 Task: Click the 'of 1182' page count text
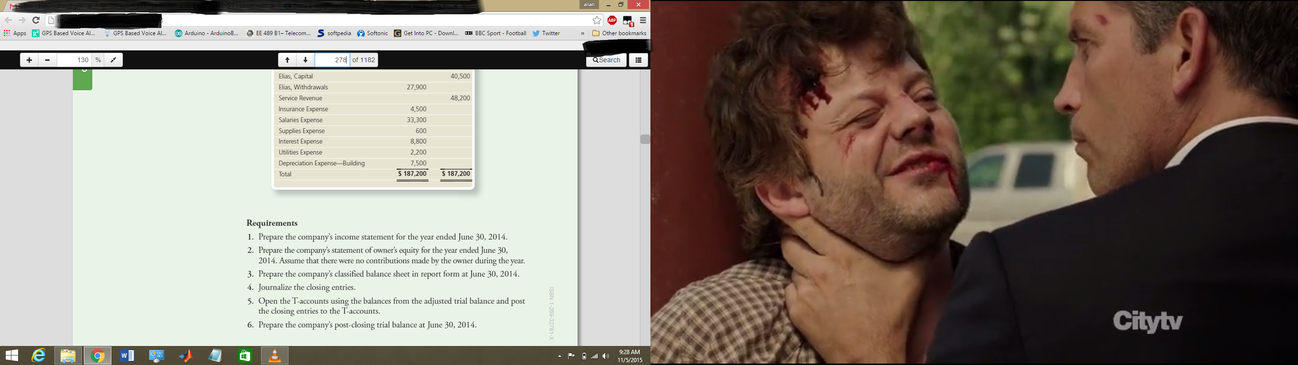364,60
